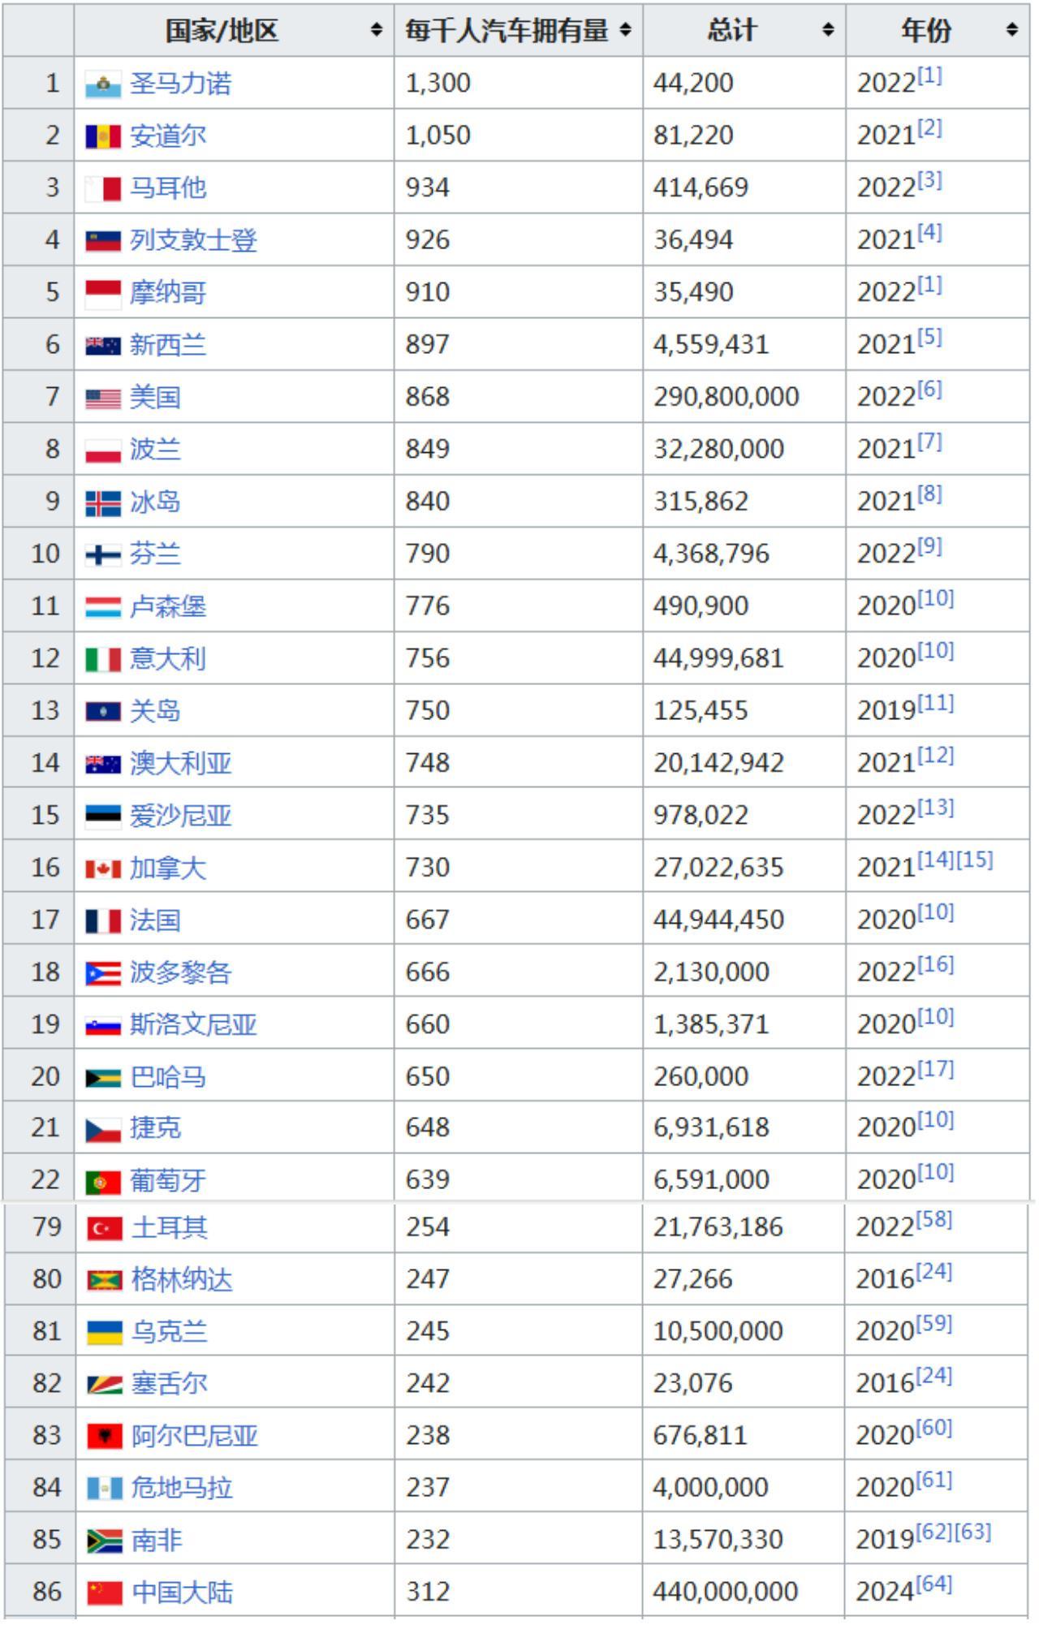Open reference [6] in 美国 row
The width and height of the screenshot is (1039, 1625).
pyautogui.click(x=930, y=390)
